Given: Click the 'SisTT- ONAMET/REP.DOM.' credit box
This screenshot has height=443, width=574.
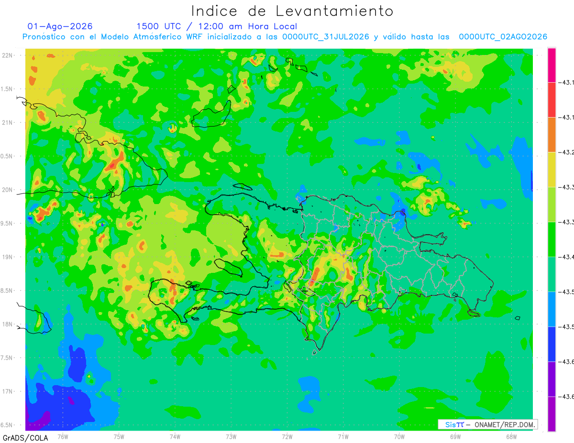Looking at the screenshot, I should pos(487,424).
